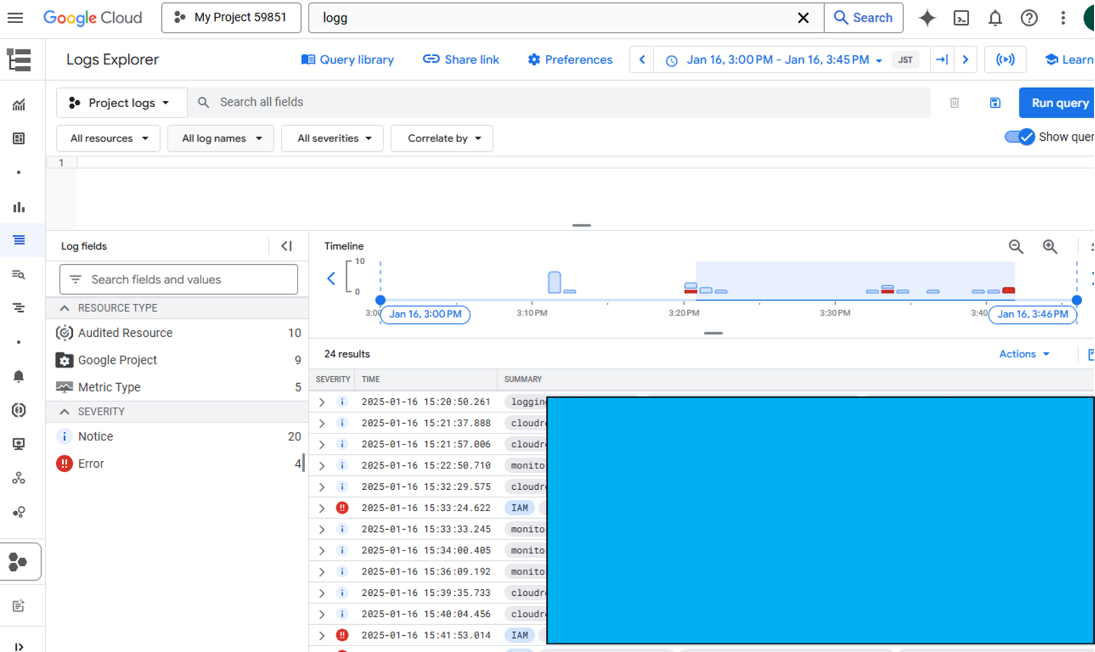1095x652 pixels.
Task: Toggle the Show query switch
Action: tap(1020, 137)
